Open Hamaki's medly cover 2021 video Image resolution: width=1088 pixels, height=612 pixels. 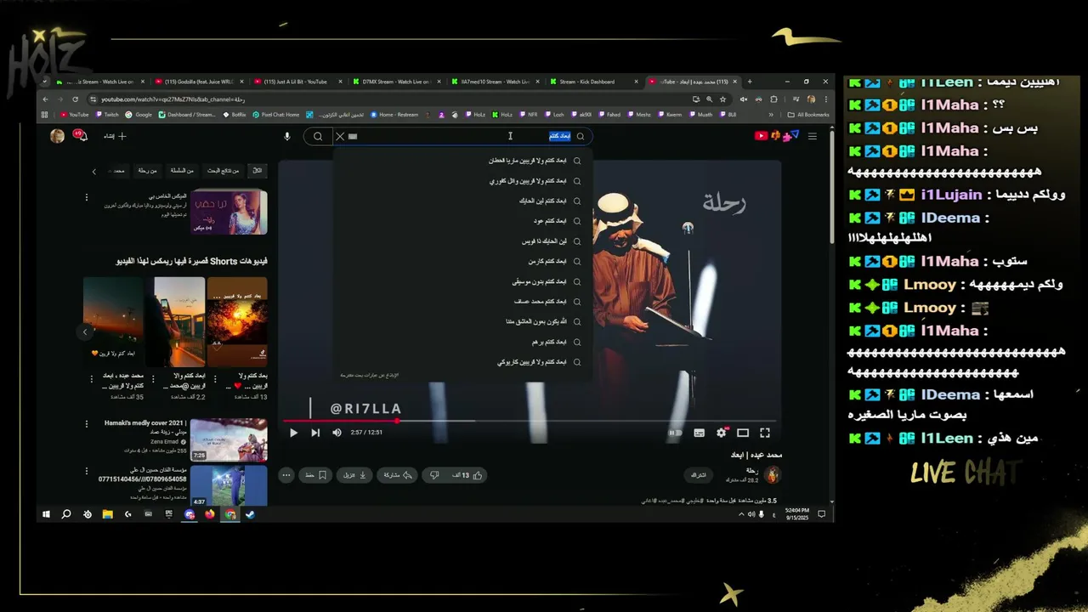229,439
